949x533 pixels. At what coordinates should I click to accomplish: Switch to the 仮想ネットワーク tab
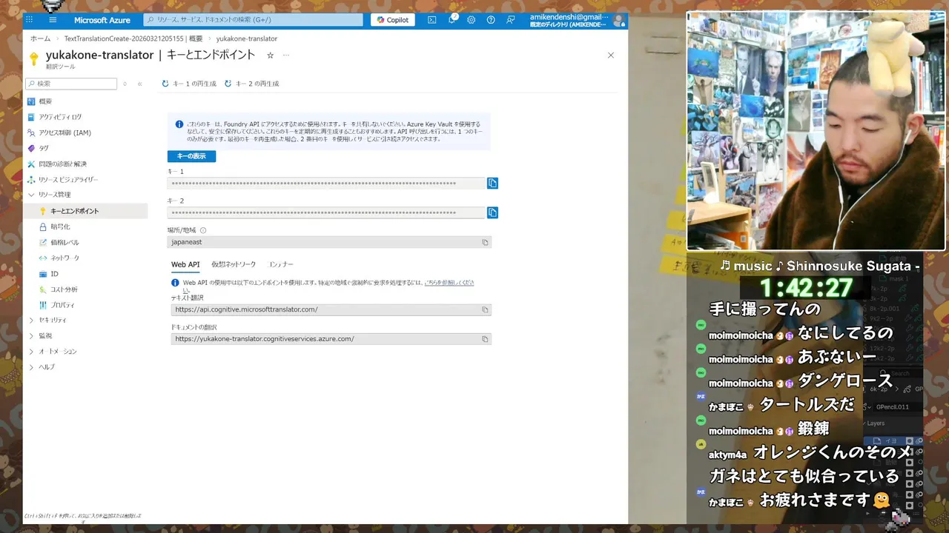(x=234, y=264)
